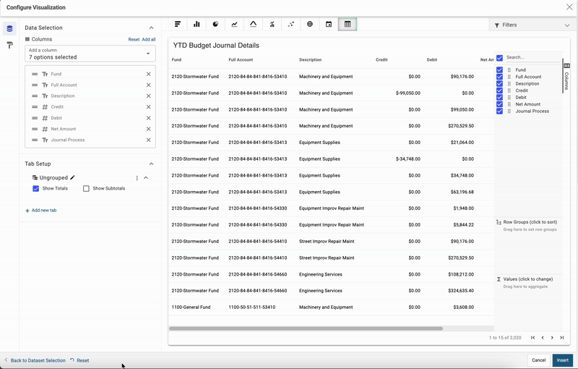
Task: Collapse the Ungrouped tab settings chevron
Action: pos(146,178)
